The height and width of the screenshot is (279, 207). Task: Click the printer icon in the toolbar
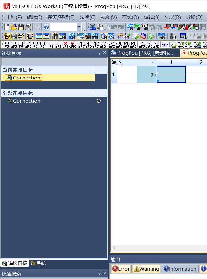(x=28, y=27)
